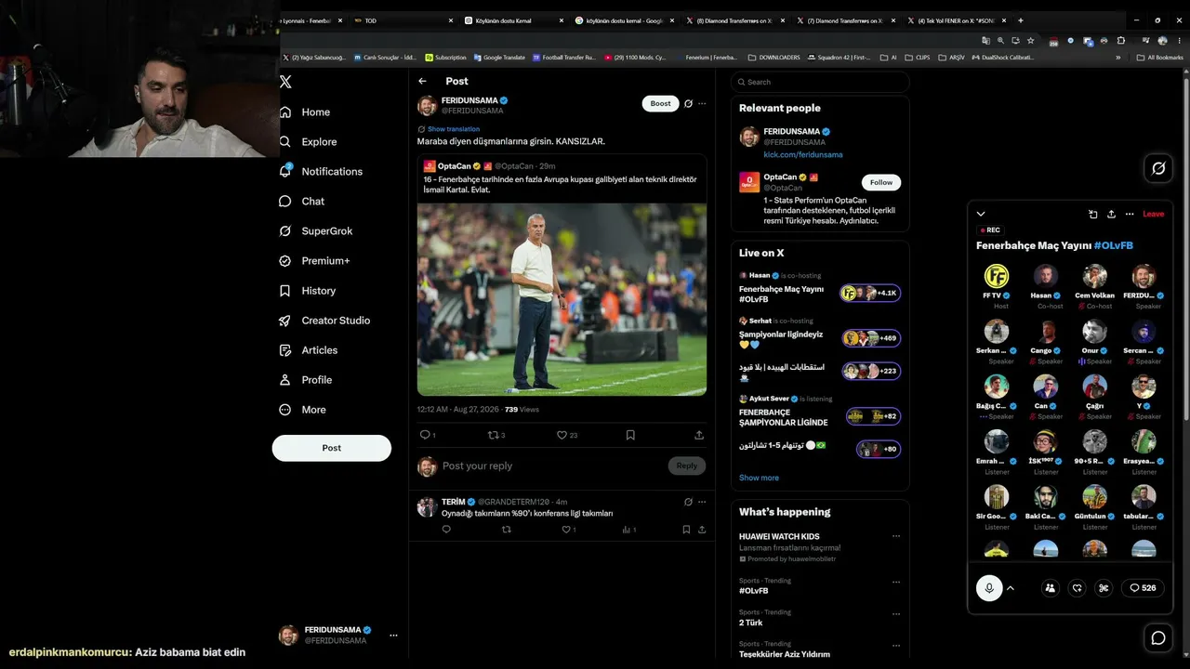Open Grok icon on FERIDUNSAMA's post
1190x669 pixels.
tap(688, 104)
